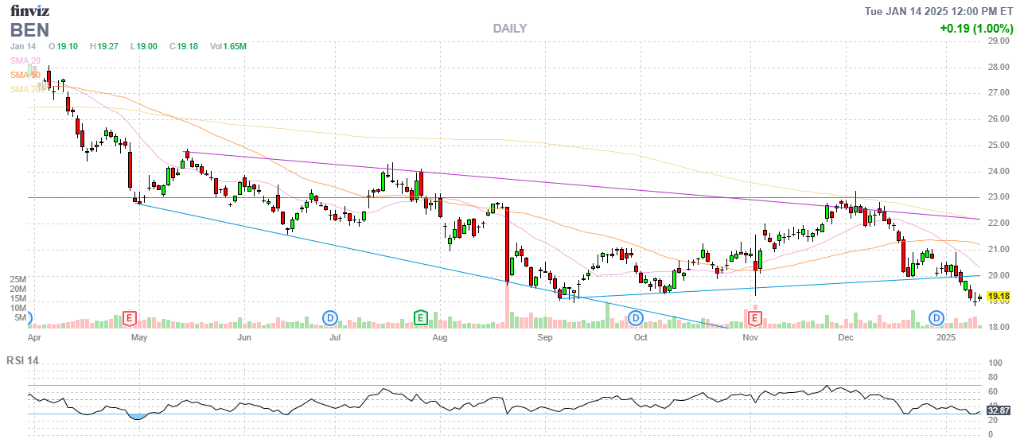Click the red earnings marker near May

(130, 318)
